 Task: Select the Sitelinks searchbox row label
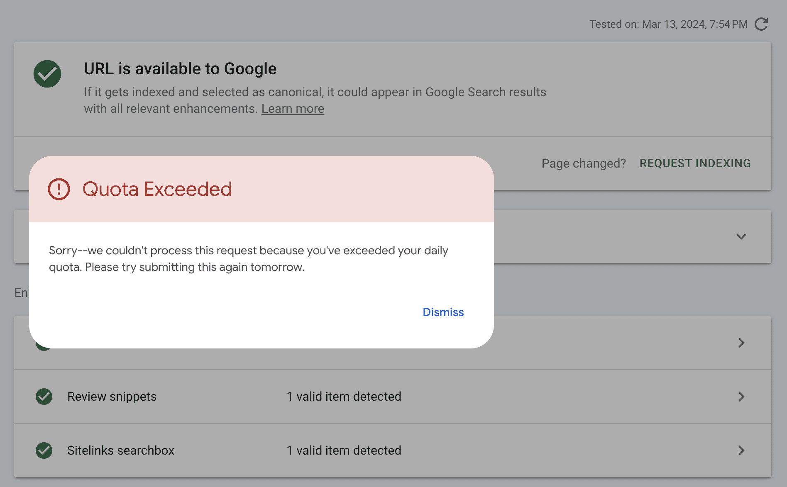tap(120, 450)
